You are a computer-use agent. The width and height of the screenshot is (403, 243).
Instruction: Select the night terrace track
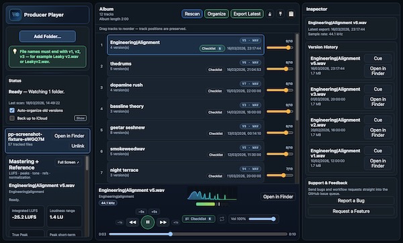click(185, 173)
